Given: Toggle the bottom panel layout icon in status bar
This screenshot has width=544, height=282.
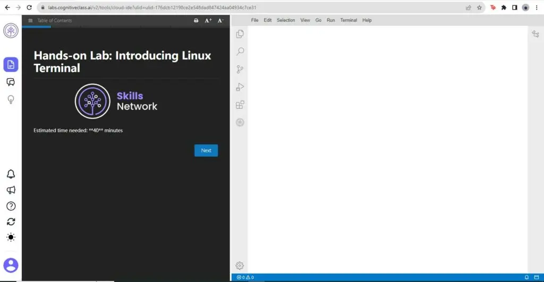Looking at the screenshot, I should (537, 277).
